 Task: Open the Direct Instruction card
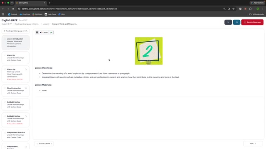click(x=15, y=91)
